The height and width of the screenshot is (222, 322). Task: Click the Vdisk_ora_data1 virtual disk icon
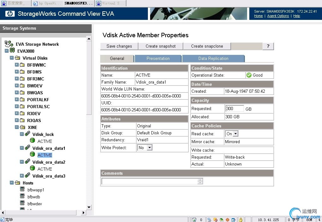click(x=27, y=148)
